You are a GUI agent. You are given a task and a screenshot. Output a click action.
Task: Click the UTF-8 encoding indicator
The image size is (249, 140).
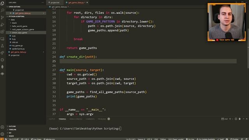pyautogui.click(x=149, y=139)
